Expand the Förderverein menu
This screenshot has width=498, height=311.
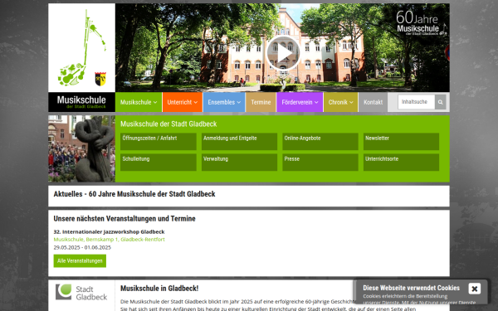300,102
